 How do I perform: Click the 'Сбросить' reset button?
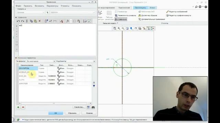(x=72, y=113)
